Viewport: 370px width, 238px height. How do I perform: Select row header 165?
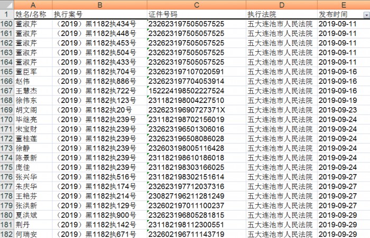[6, 72]
